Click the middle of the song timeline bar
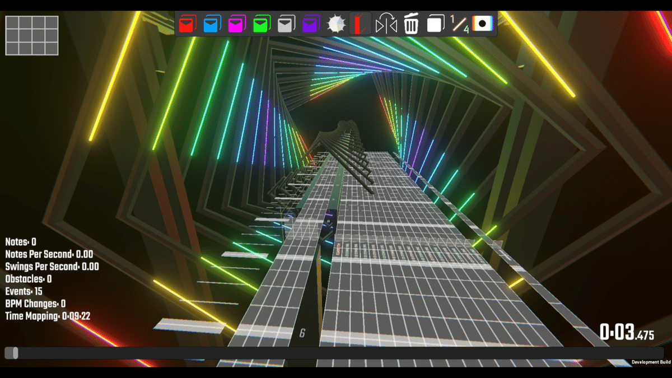The image size is (672, 378). (x=334, y=353)
